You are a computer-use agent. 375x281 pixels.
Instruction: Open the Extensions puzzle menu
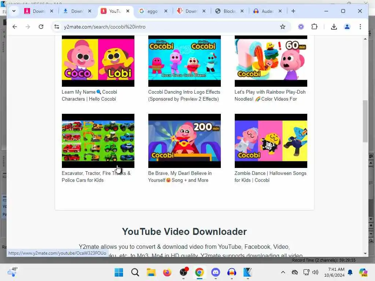[x=314, y=27]
